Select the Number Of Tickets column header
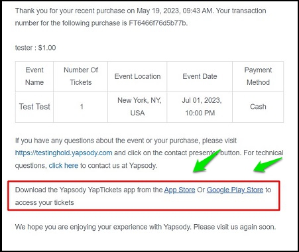 click(x=81, y=76)
